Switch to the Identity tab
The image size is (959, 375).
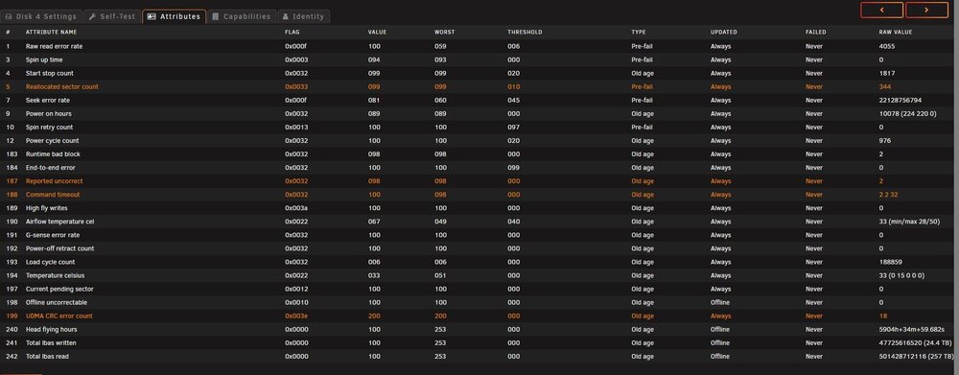(x=303, y=16)
